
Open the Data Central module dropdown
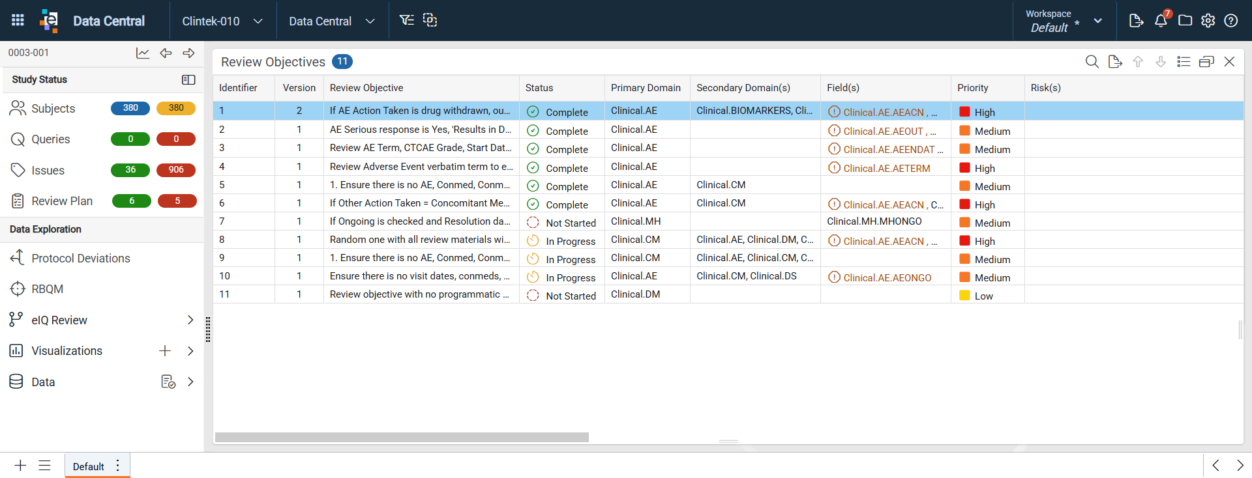pyautogui.click(x=332, y=21)
